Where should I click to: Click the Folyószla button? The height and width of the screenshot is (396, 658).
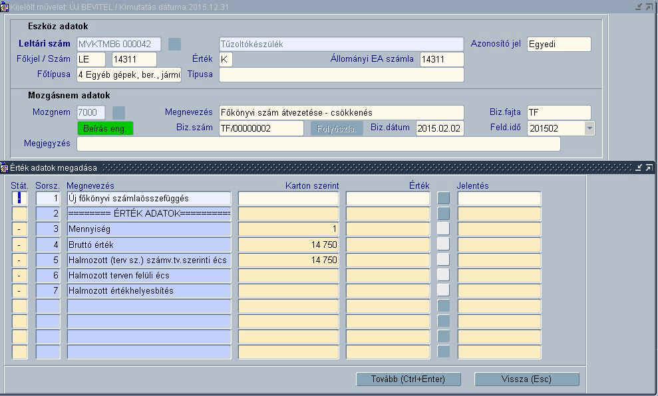tap(337, 129)
